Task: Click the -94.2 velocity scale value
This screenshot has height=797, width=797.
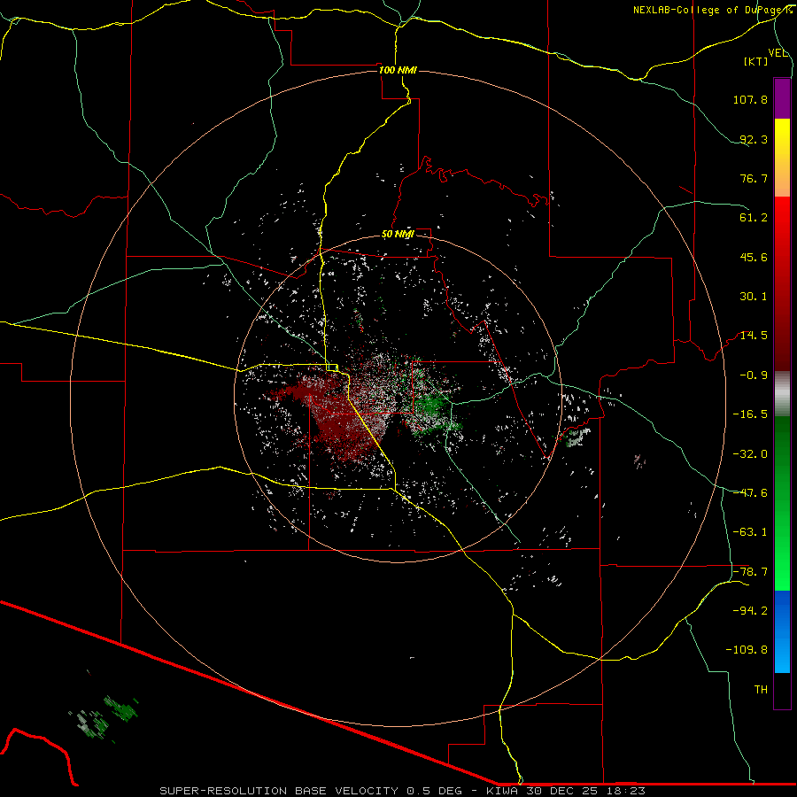Action: (750, 611)
